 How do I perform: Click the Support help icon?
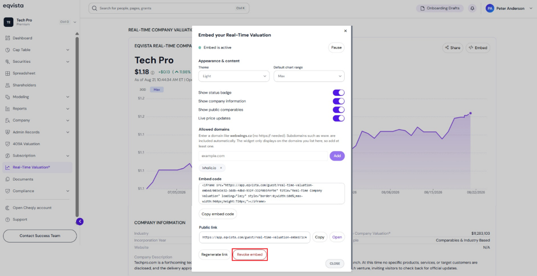pos(7,219)
